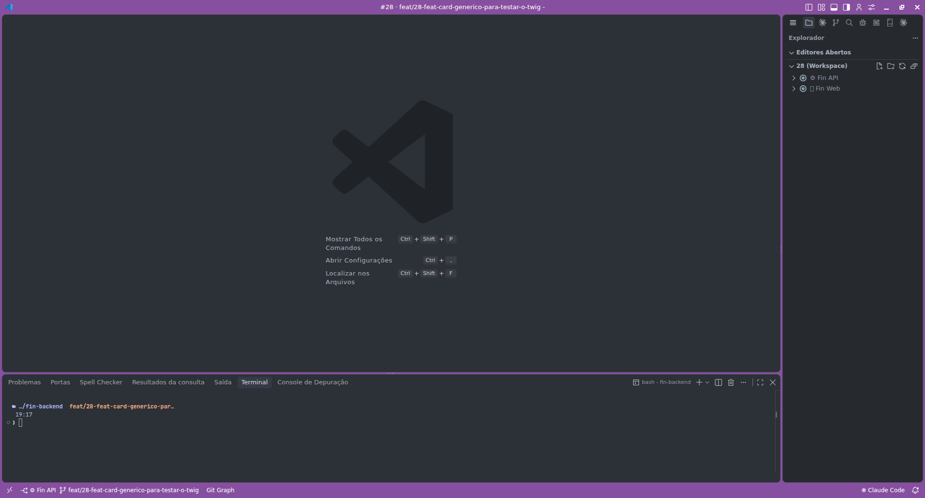Click Claude Code status bar item
925x498 pixels.
point(883,490)
